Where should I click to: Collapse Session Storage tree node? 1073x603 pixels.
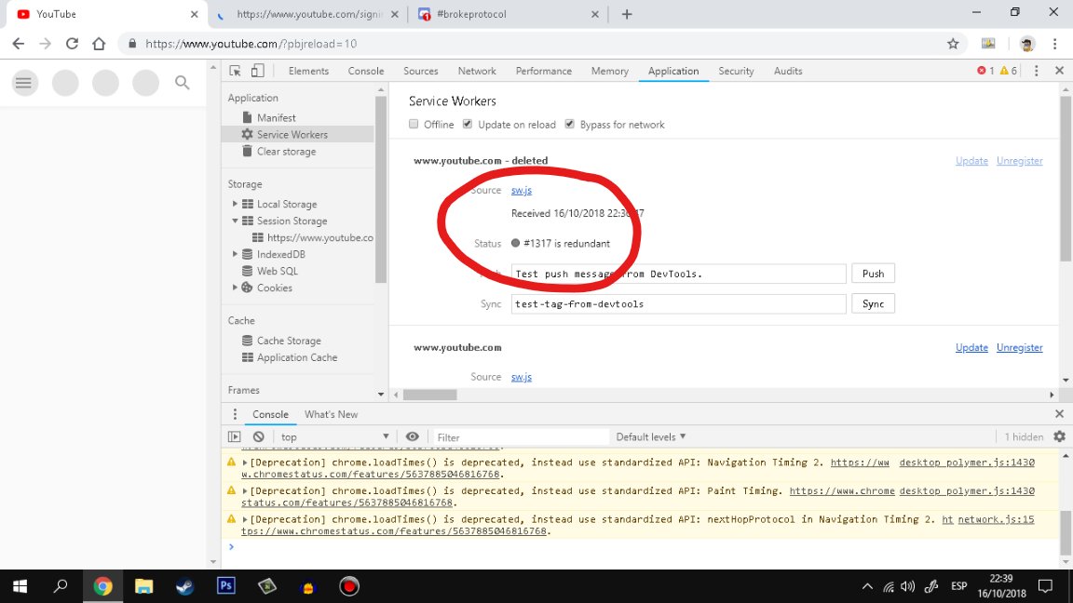click(235, 221)
